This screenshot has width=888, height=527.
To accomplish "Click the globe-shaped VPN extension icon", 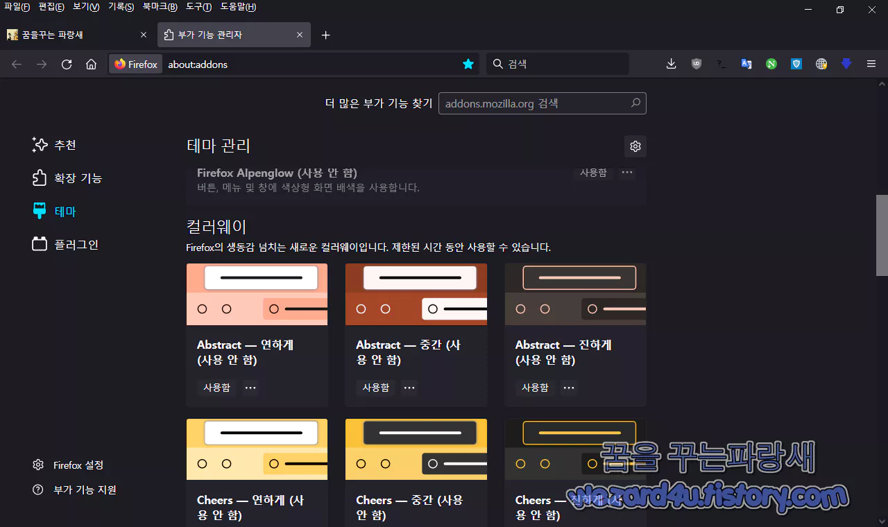I will coord(821,64).
